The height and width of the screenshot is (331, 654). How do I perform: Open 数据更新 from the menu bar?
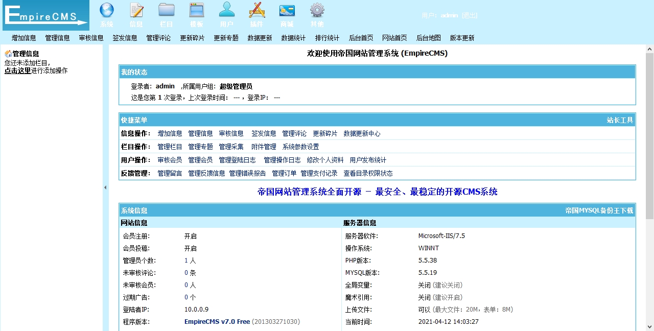(260, 38)
